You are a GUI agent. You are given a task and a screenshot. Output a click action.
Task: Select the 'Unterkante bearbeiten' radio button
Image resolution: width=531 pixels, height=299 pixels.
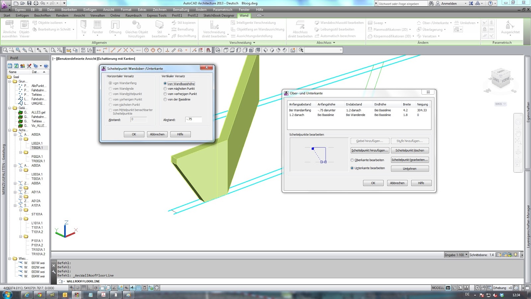[352, 168]
